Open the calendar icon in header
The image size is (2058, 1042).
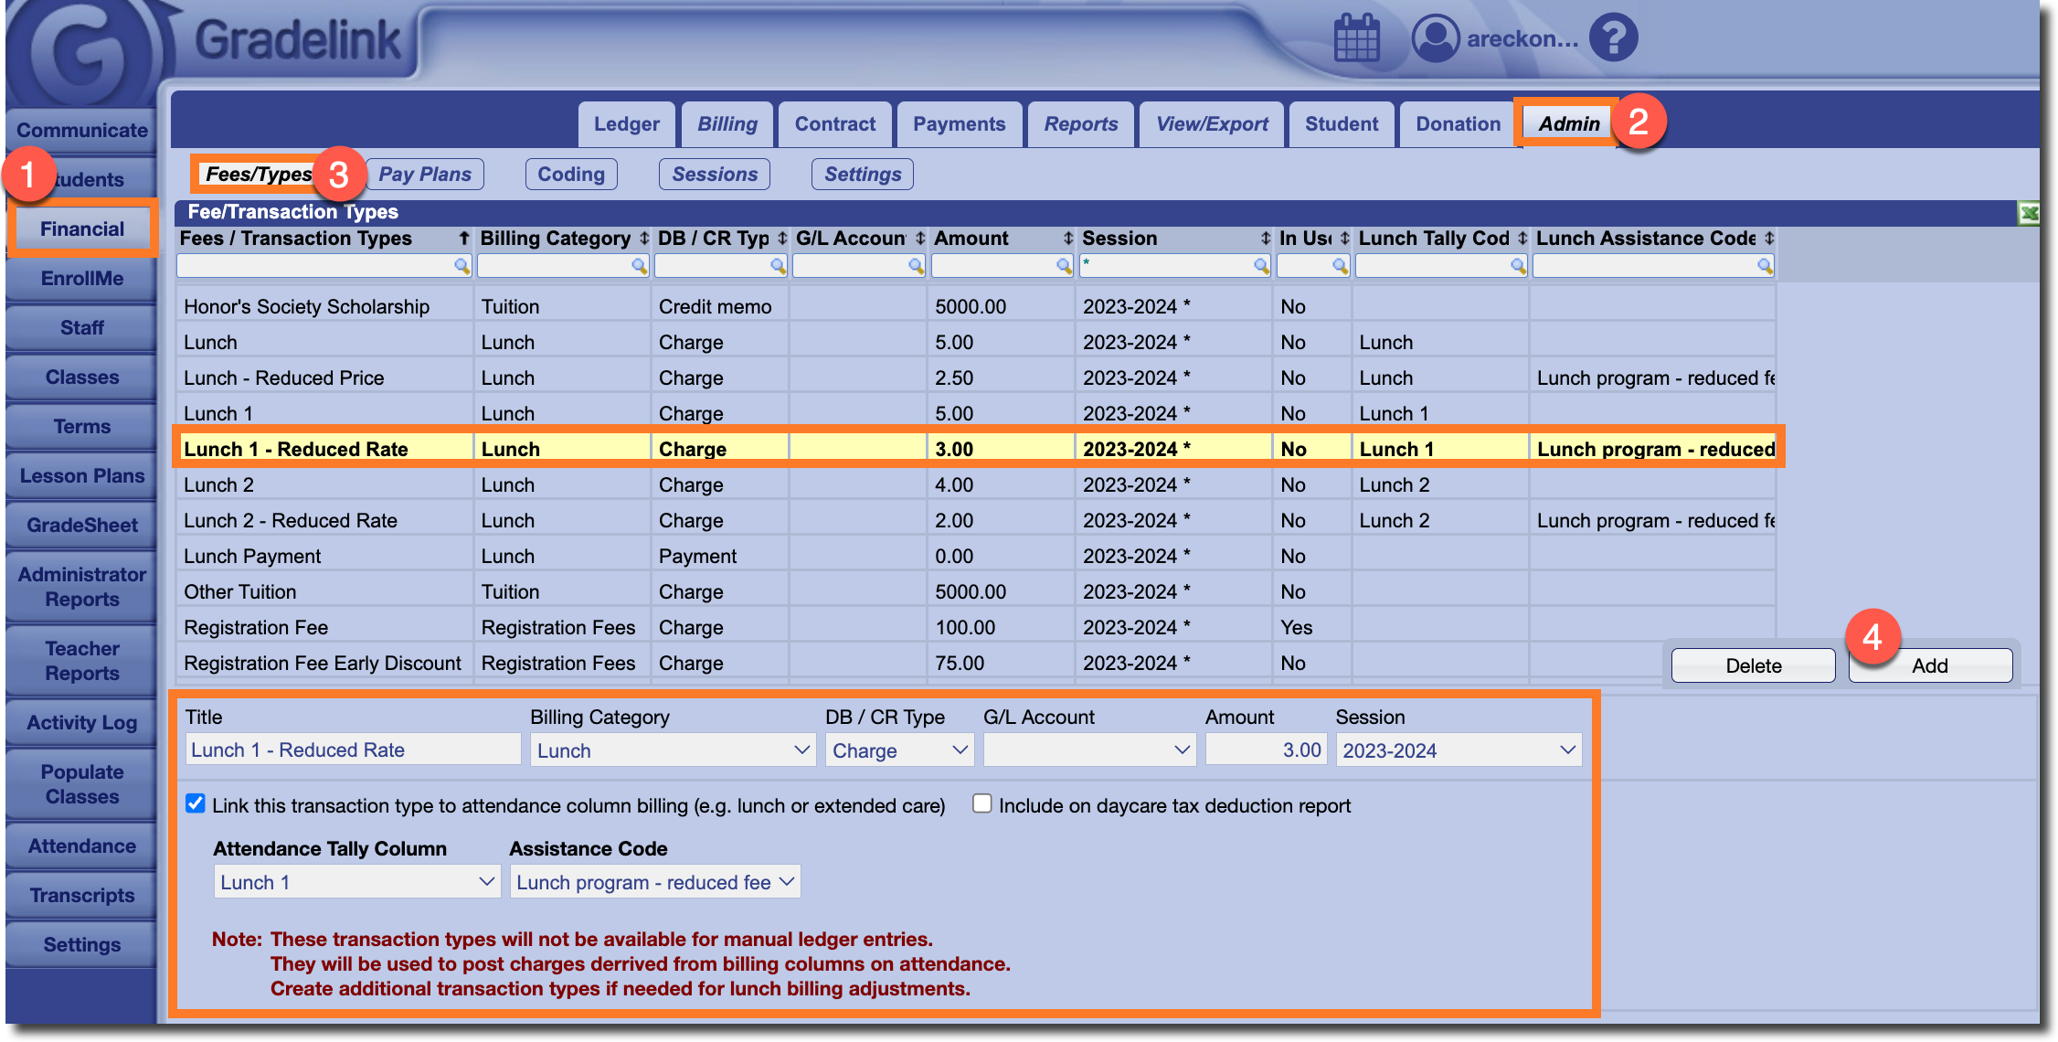tap(1357, 38)
